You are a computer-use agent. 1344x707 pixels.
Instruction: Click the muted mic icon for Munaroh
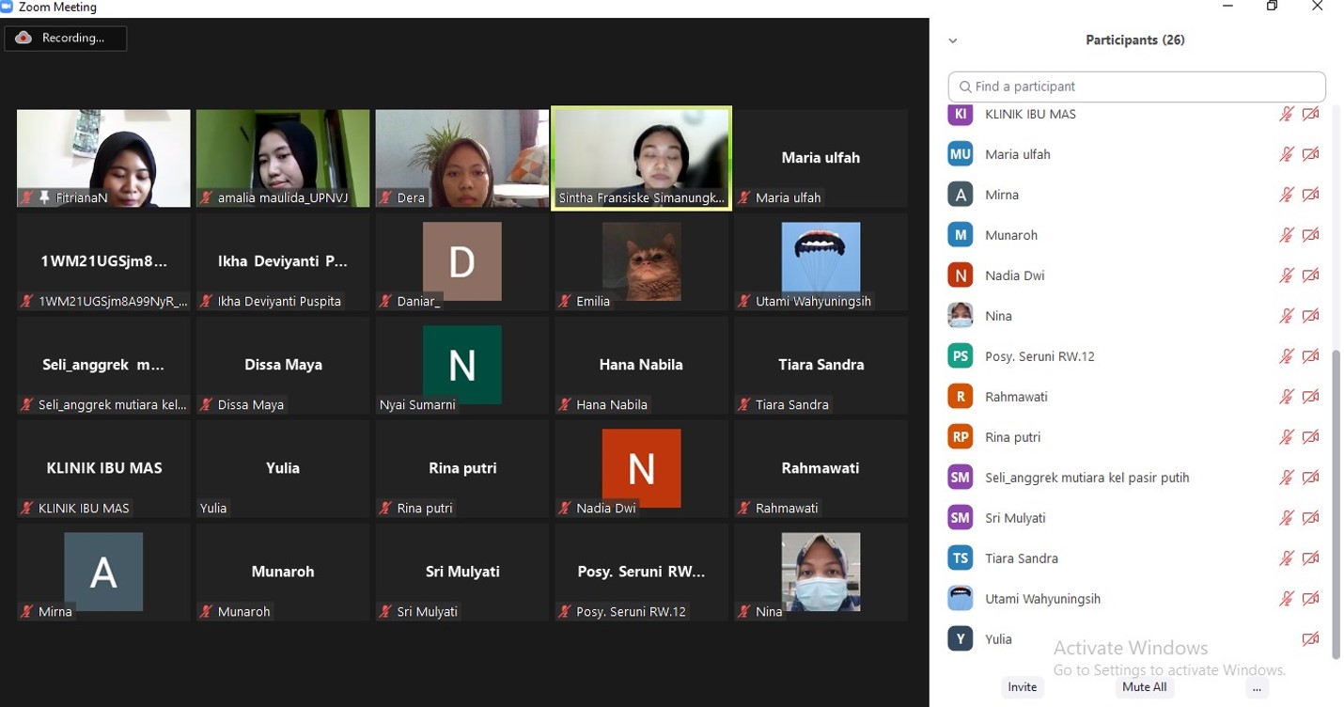tap(1287, 235)
